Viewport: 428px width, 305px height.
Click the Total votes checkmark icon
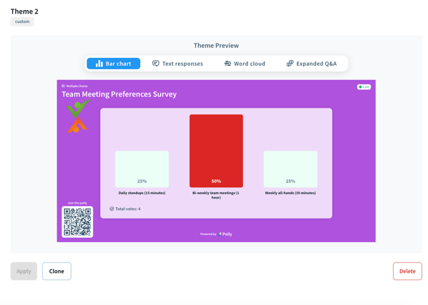[x=111, y=209]
